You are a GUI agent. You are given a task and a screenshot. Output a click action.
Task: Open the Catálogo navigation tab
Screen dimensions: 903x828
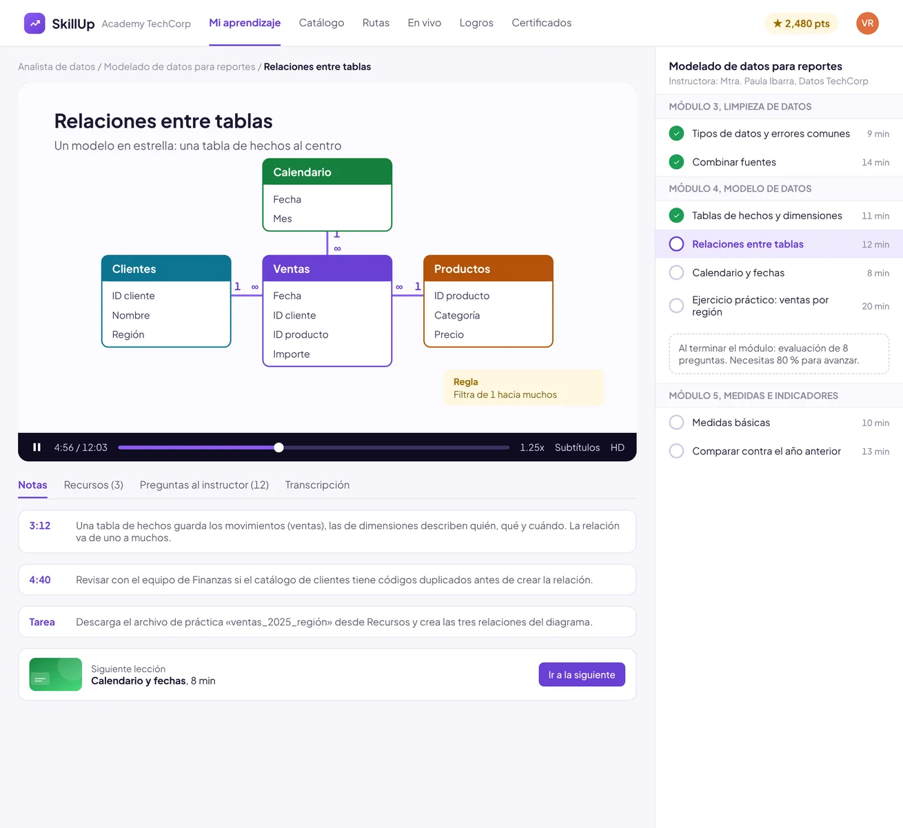click(321, 23)
